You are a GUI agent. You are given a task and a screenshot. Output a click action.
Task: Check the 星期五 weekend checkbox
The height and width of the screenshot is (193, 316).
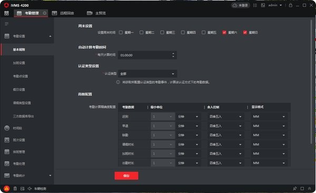point(203,32)
